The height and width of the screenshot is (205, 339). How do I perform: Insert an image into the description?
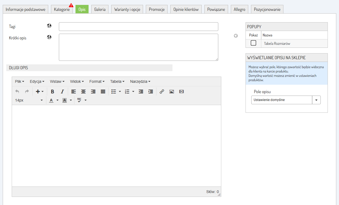(x=172, y=92)
